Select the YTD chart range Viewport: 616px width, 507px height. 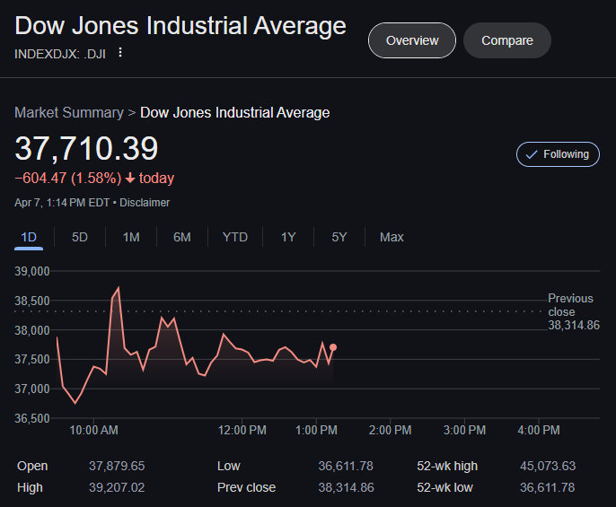(x=235, y=237)
